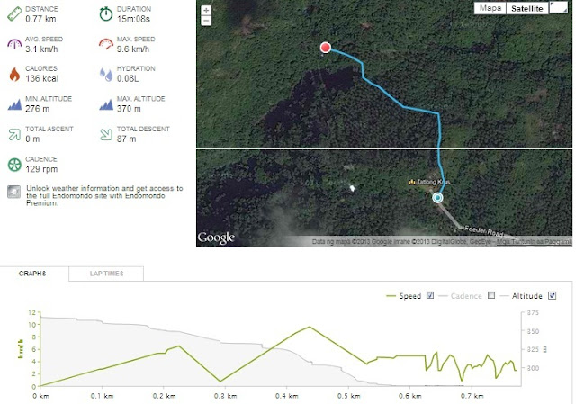Enable the Cadence graph checkbox
576x404 pixels.
(x=490, y=296)
